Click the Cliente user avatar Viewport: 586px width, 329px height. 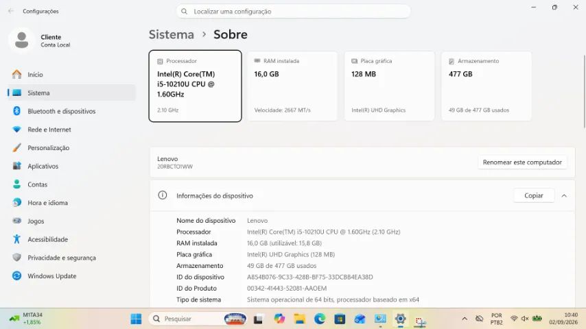(x=21, y=40)
